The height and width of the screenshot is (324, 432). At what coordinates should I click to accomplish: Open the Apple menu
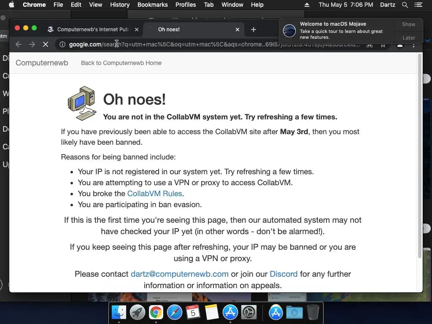click(x=11, y=5)
